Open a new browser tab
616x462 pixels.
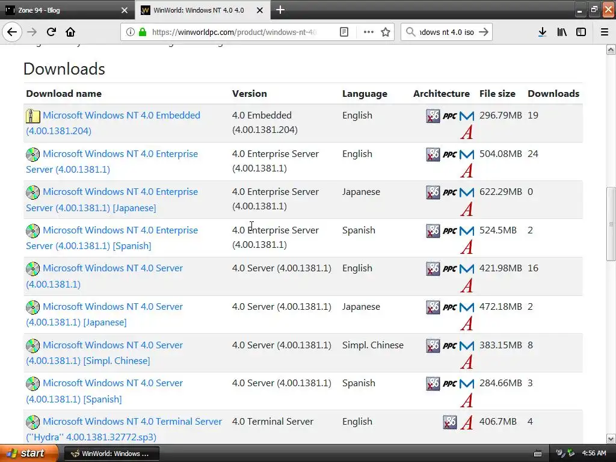coord(280,10)
